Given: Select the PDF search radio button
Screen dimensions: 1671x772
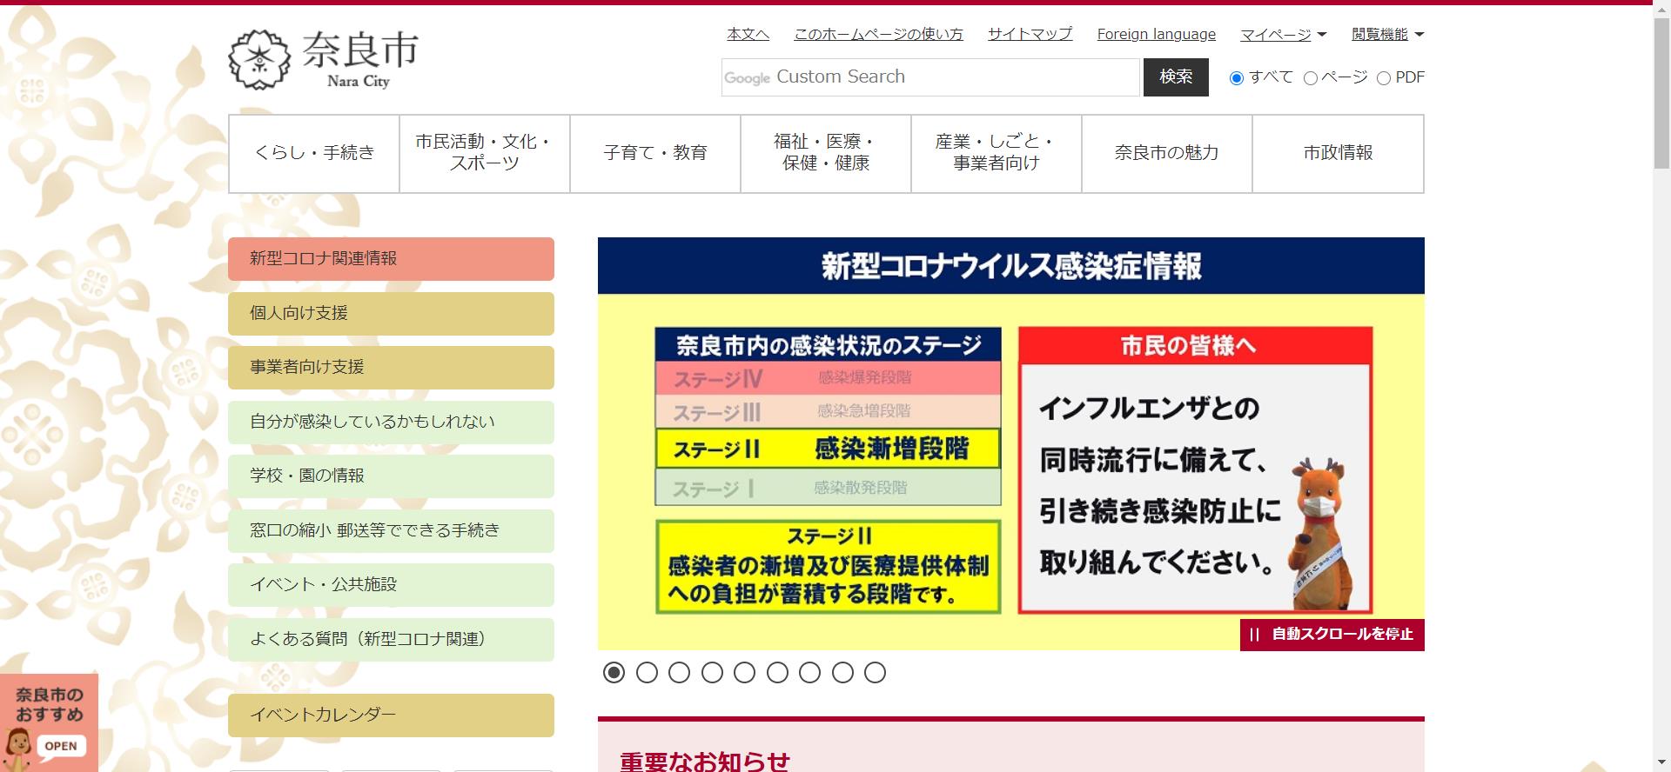Looking at the screenshot, I should [x=1384, y=78].
